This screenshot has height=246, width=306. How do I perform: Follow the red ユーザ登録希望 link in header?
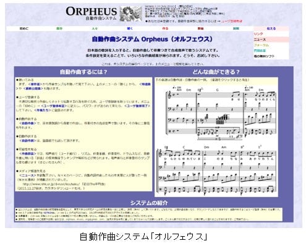[232, 21]
